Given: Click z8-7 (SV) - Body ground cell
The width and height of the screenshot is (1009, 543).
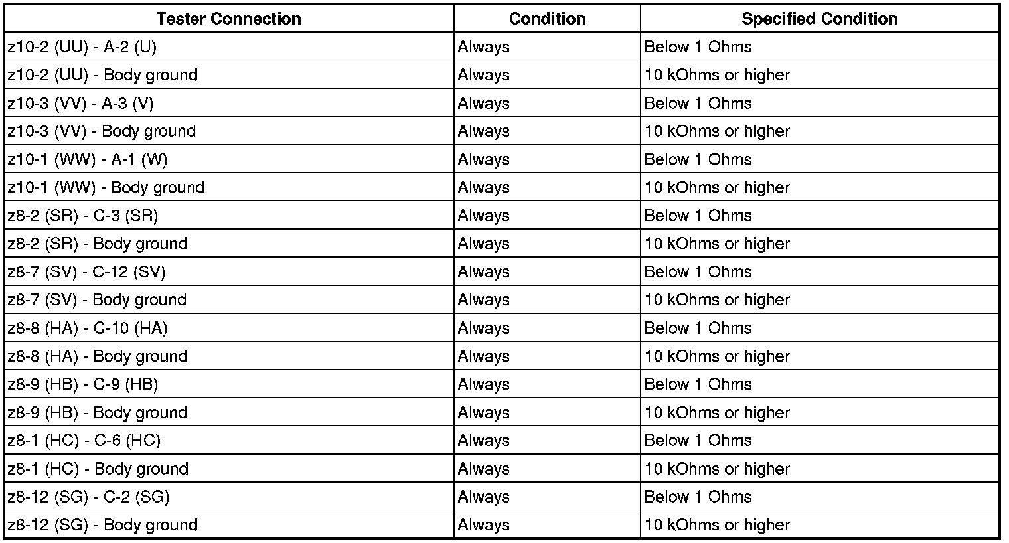Looking at the screenshot, I should [229, 299].
